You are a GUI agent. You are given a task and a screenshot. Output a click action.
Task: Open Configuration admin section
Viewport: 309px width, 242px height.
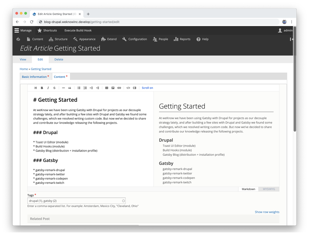click(x=134, y=39)
